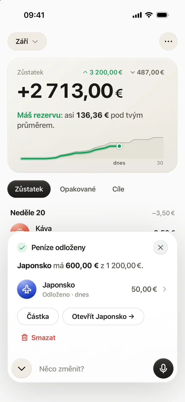This screenshot has width=185, height=402.
Task: Open the three-dots more options menu
Action: click(x=168, y=42)
